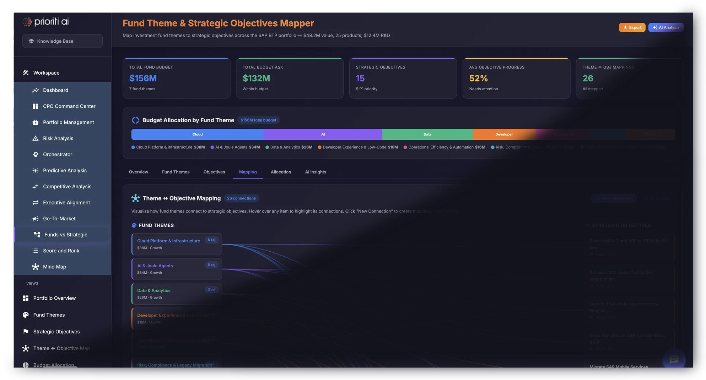The image size is (706, 380).
Task: Open Dashboard via its chart icon
Action: [x=35, y=90]
